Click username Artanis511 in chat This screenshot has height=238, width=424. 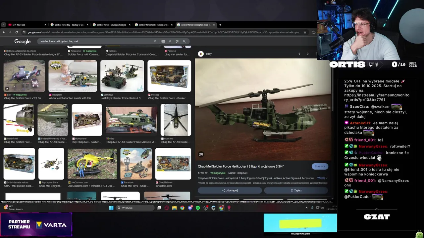[x=360, y=123]
